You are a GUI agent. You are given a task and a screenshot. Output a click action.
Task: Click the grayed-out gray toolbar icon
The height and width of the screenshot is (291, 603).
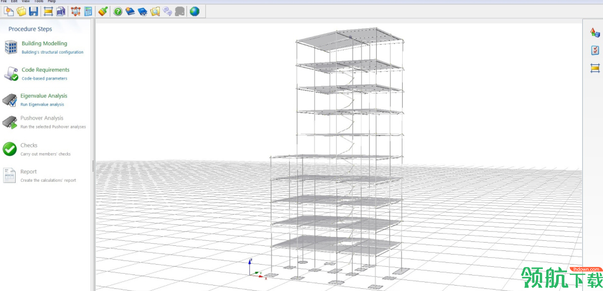tap(180, 11)
